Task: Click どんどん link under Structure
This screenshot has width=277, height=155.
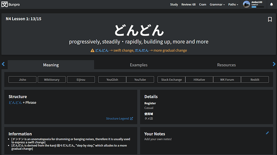Action: coord(15,103)
